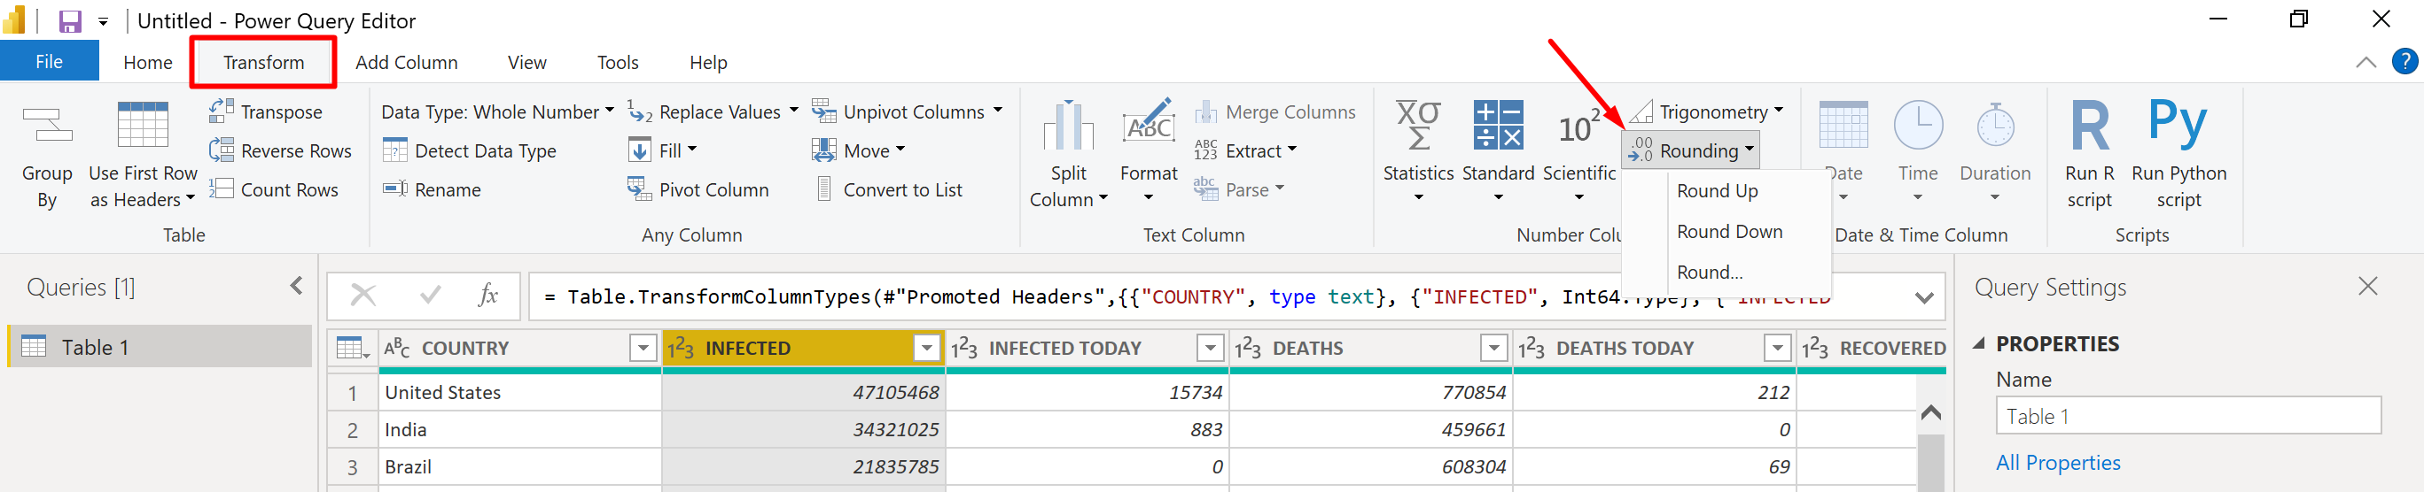Screen dimensions: 2424x492
Task: Click the Rename column button
Action: 432,189
